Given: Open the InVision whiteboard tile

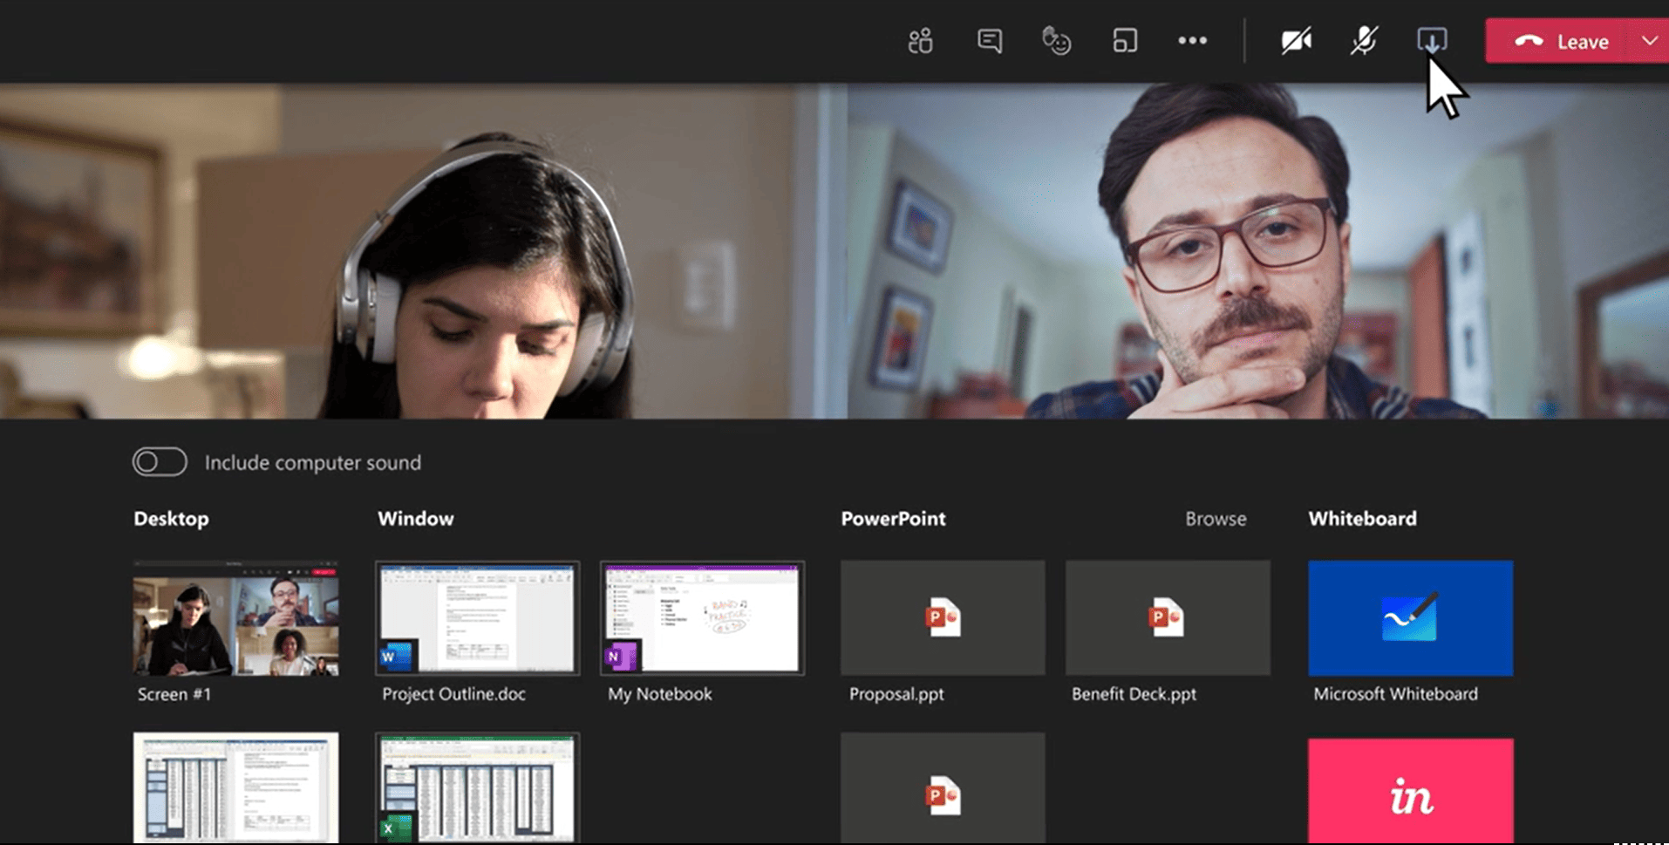Looking at the screenshot, I should (1410, 791).
